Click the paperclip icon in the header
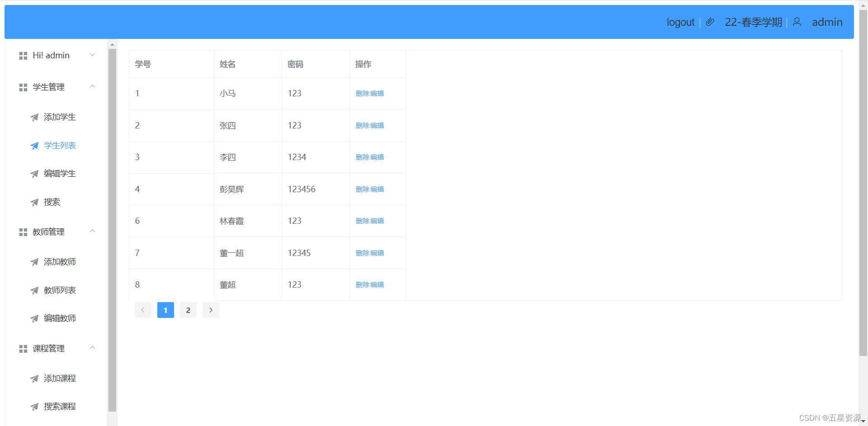868x426 pixels. click(710, 22)
